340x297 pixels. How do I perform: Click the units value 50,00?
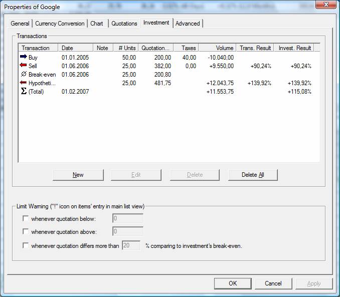(129, 58)
